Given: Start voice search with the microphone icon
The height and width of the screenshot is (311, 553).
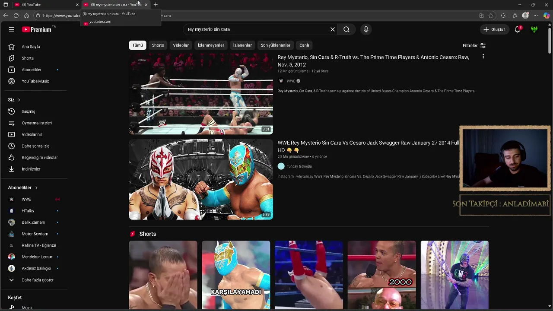Looking at the screenshot, I should coord(366,29).
